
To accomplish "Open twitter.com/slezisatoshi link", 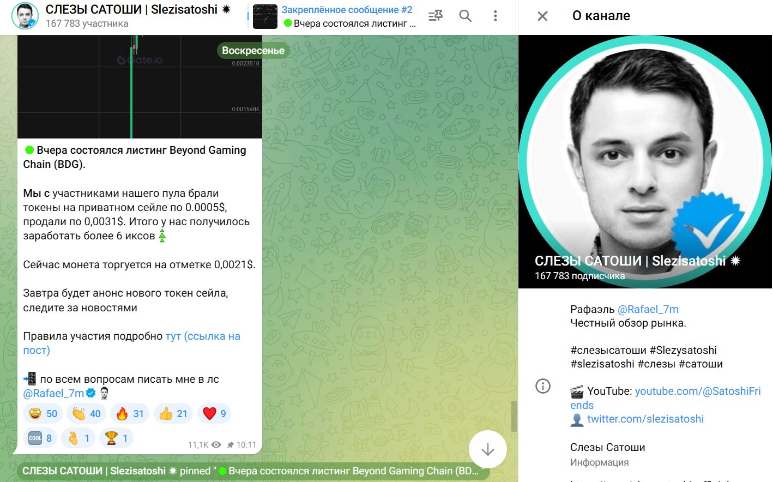I will [x=645, y=419].
